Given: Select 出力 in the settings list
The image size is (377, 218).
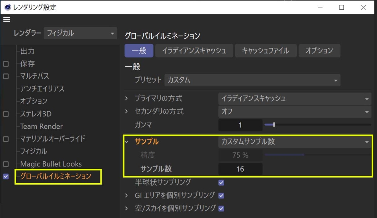Looking at the screenshot, I should pyautogui.click(x=27, y=51).
